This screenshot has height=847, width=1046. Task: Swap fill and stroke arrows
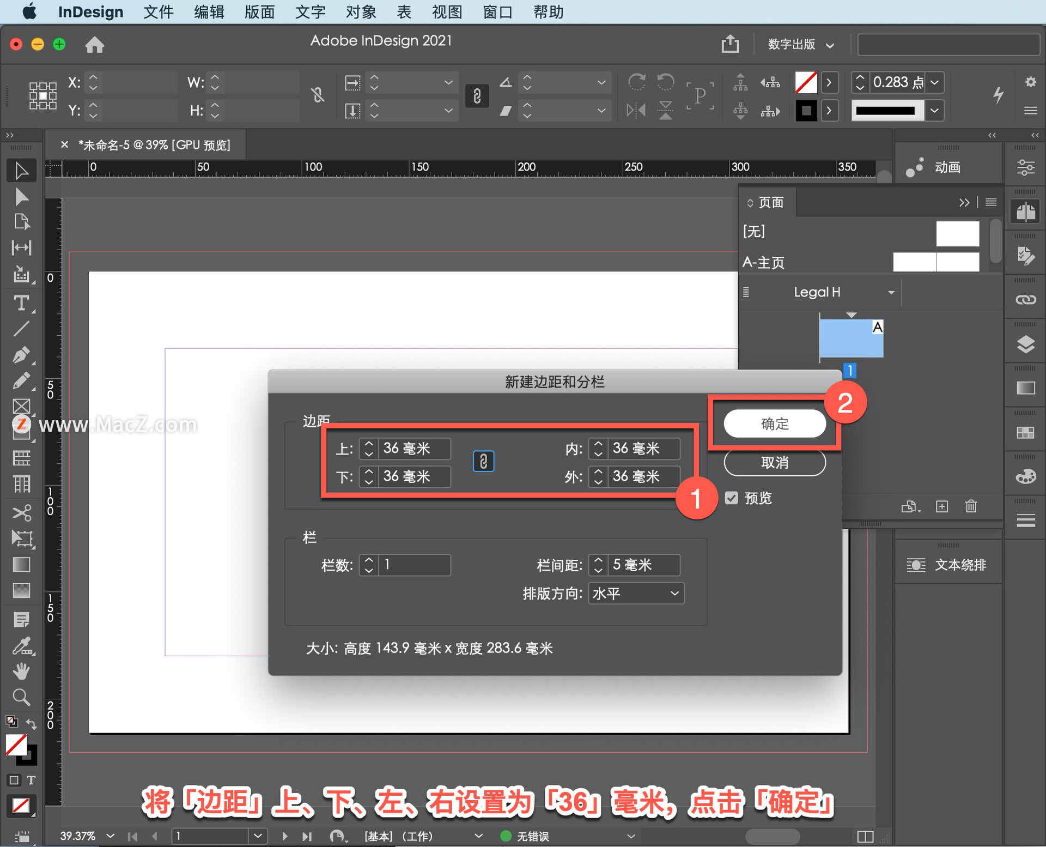31,723
